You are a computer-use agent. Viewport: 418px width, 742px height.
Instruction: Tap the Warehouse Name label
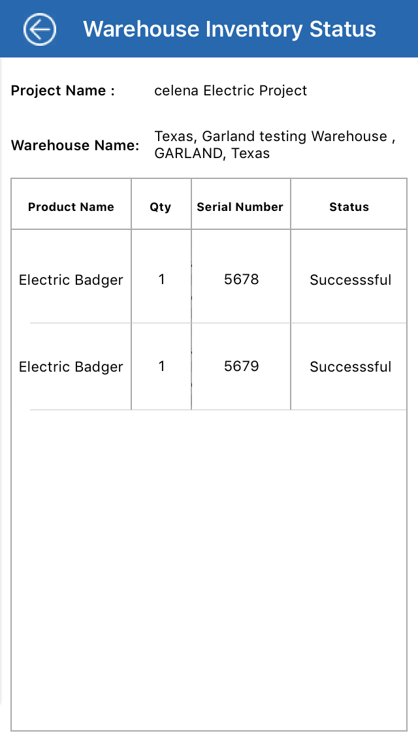(x=75, y=145)
